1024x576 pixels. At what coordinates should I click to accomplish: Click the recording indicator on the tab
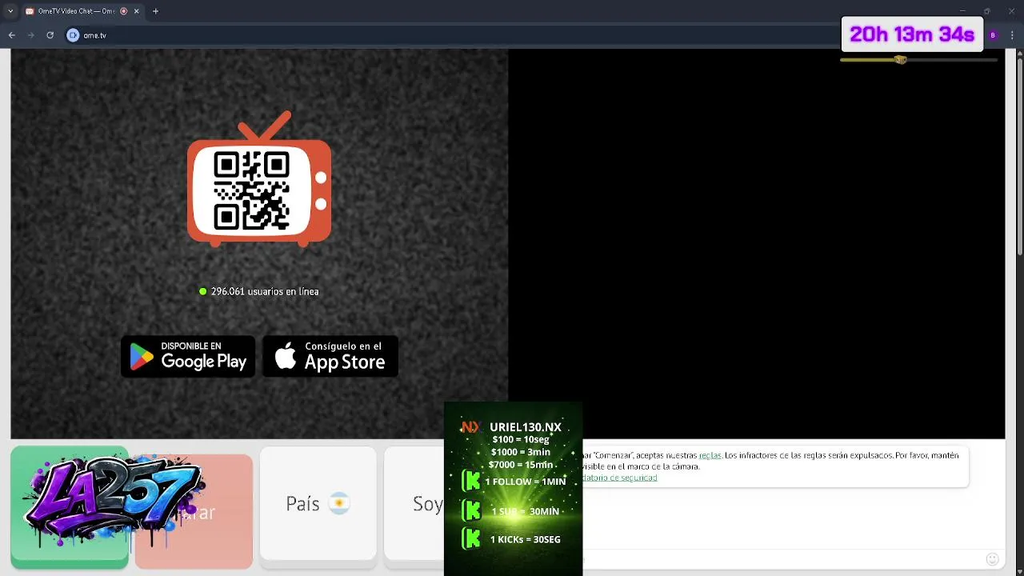click(x=123, y=11)
